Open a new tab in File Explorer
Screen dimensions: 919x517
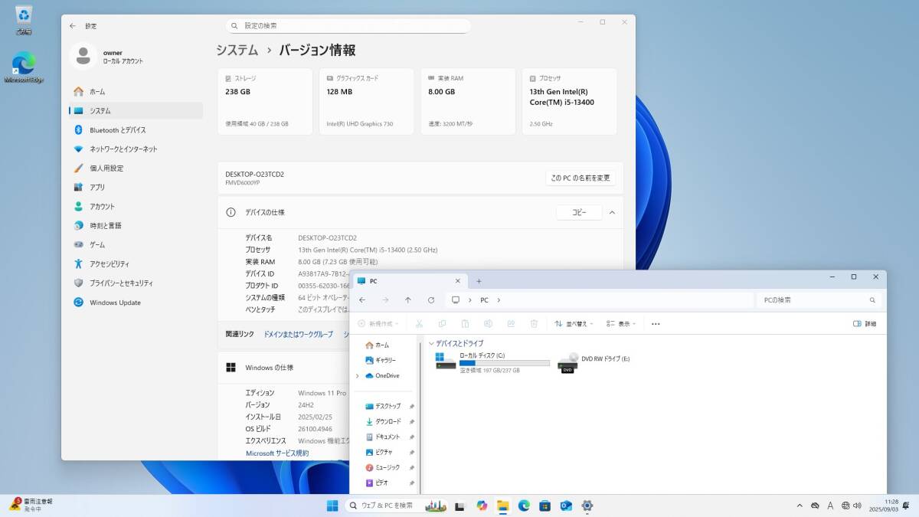[479, 281]
